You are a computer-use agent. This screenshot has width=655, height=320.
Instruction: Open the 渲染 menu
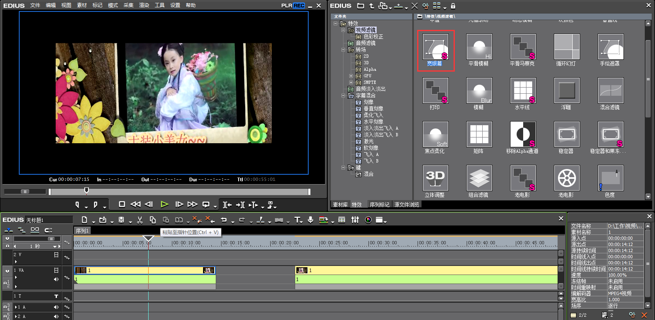(x=144, y=5)
